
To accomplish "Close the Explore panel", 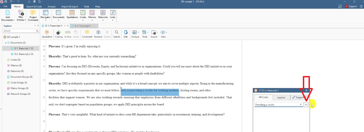I will click(x=38, y=26).
